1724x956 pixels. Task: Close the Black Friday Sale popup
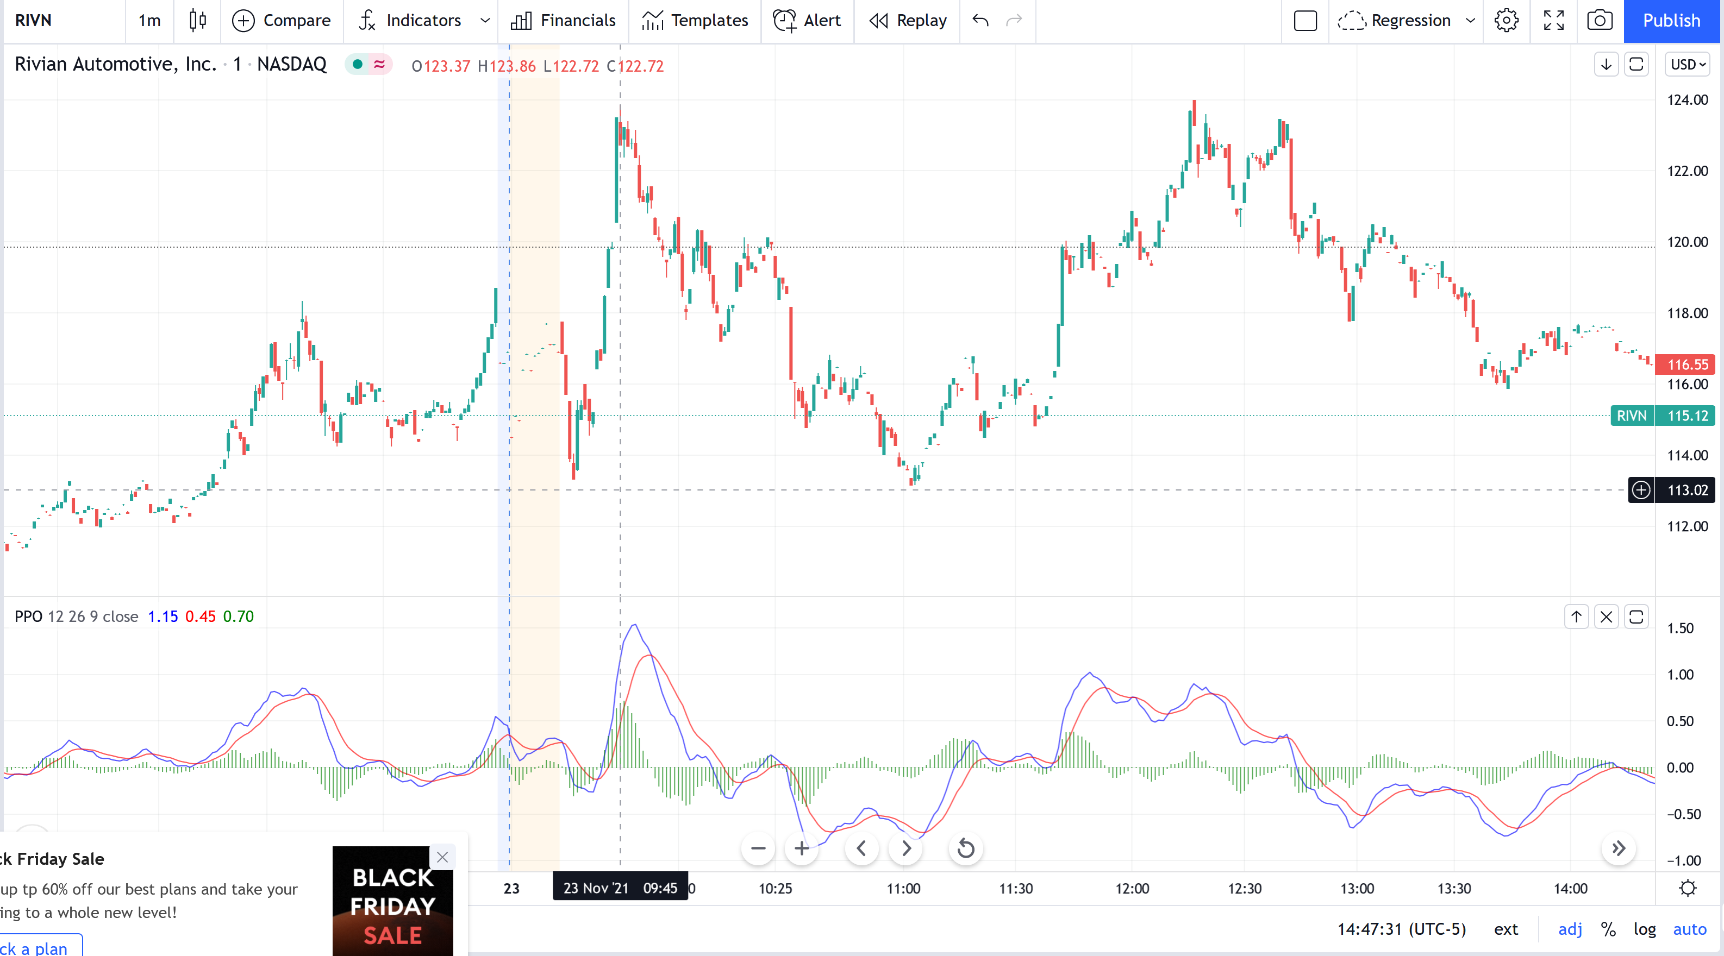442,857
